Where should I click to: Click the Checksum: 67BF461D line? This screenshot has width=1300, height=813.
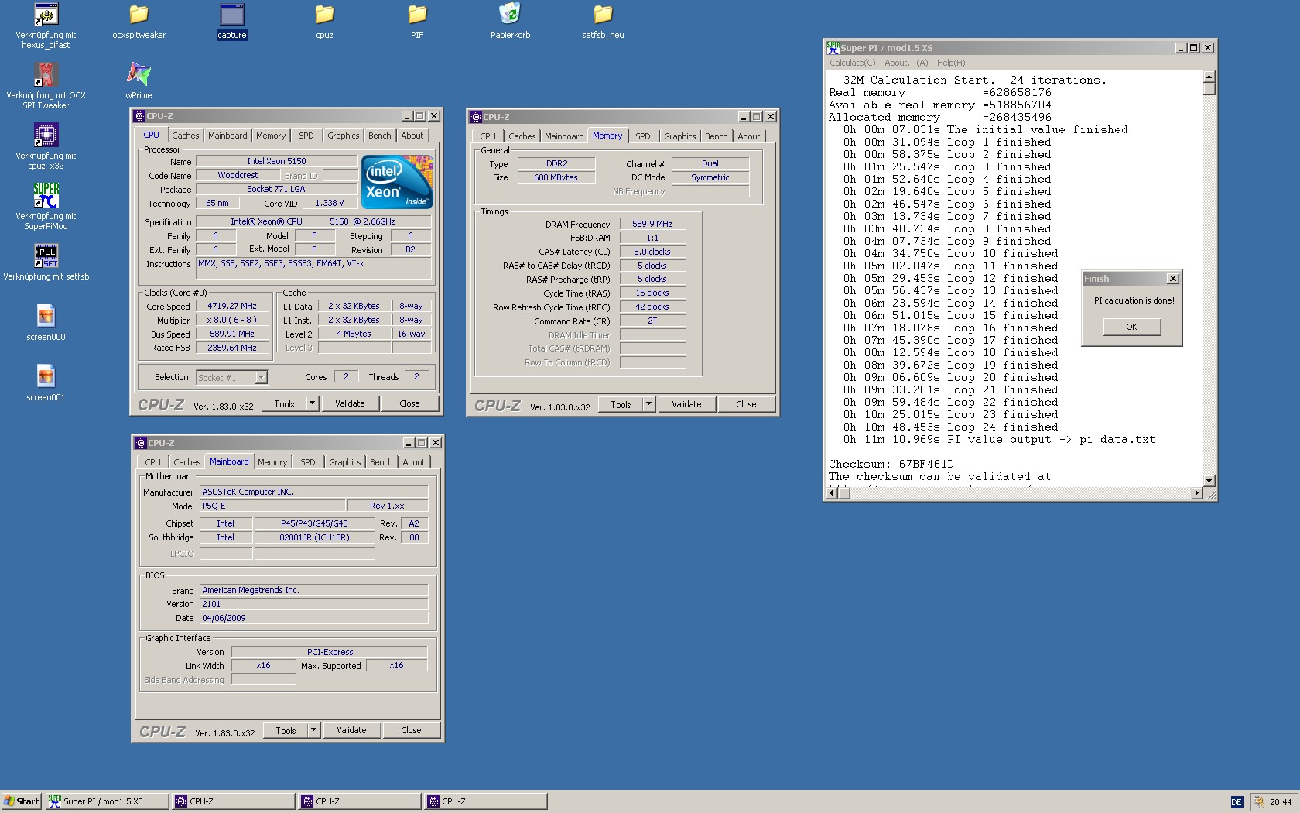(x=891, y=464)
